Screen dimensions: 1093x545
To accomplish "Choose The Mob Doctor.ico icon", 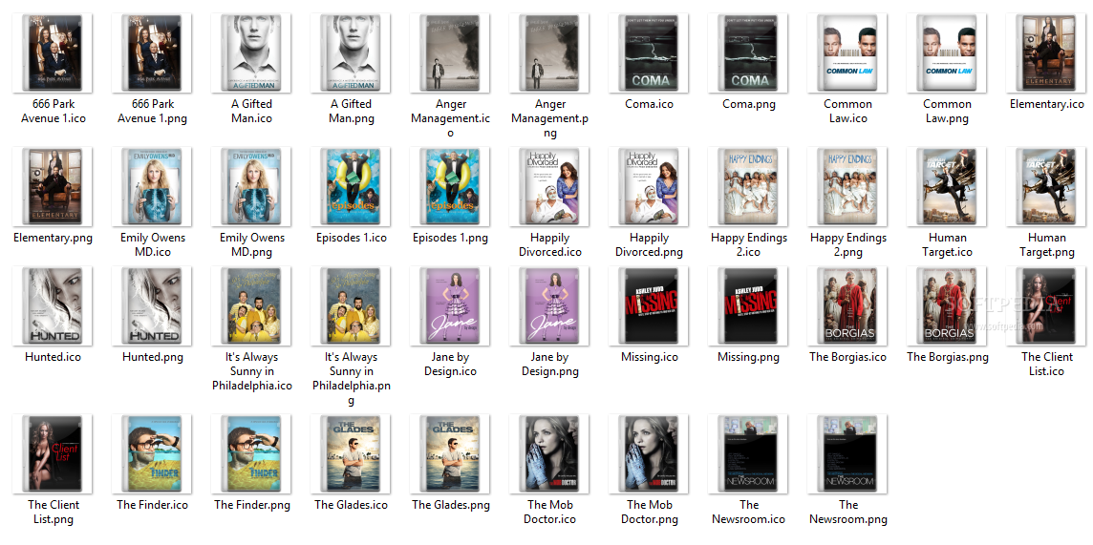I will (549, 453).
